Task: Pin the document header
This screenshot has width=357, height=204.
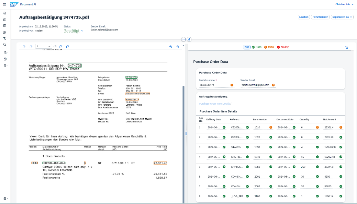Action: pos(189,39)
